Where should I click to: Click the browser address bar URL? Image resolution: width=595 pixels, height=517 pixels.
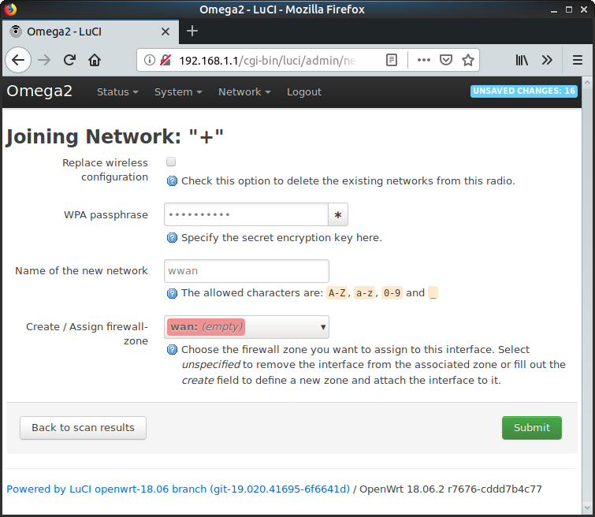tap(267, 61)
